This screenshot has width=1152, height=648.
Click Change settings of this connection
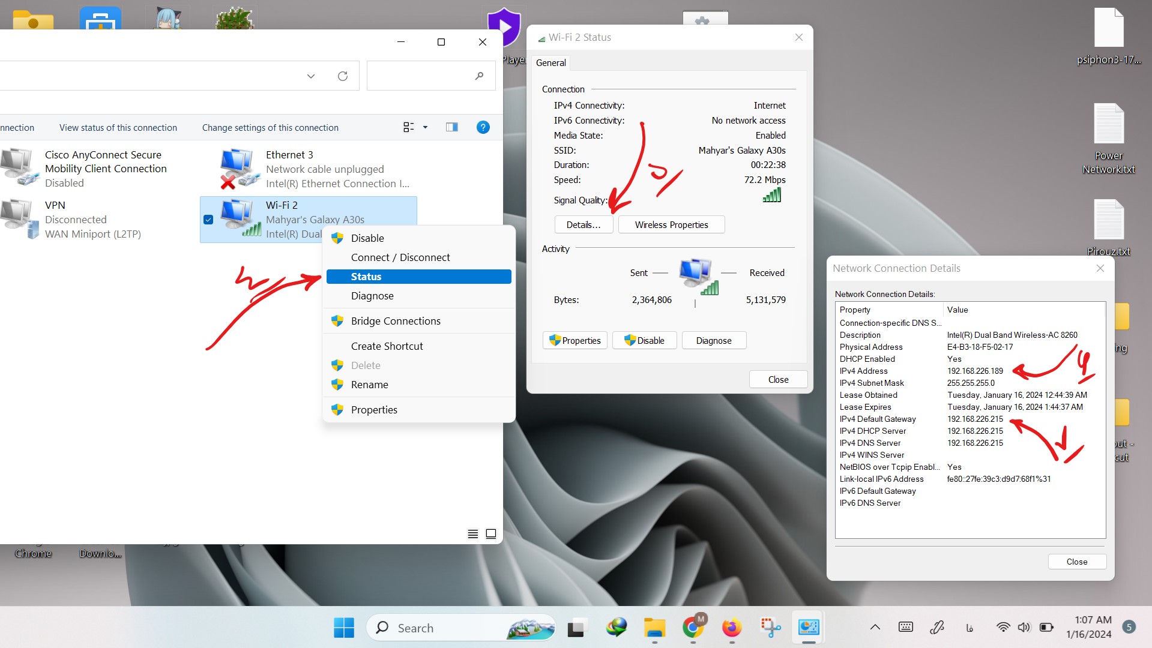pos(270,128)
